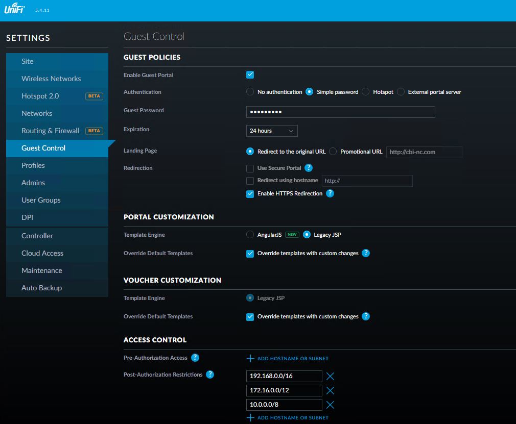Click the plus icon beside Pre-Authorization Access
516x424 pixels.
coord(250,358)
